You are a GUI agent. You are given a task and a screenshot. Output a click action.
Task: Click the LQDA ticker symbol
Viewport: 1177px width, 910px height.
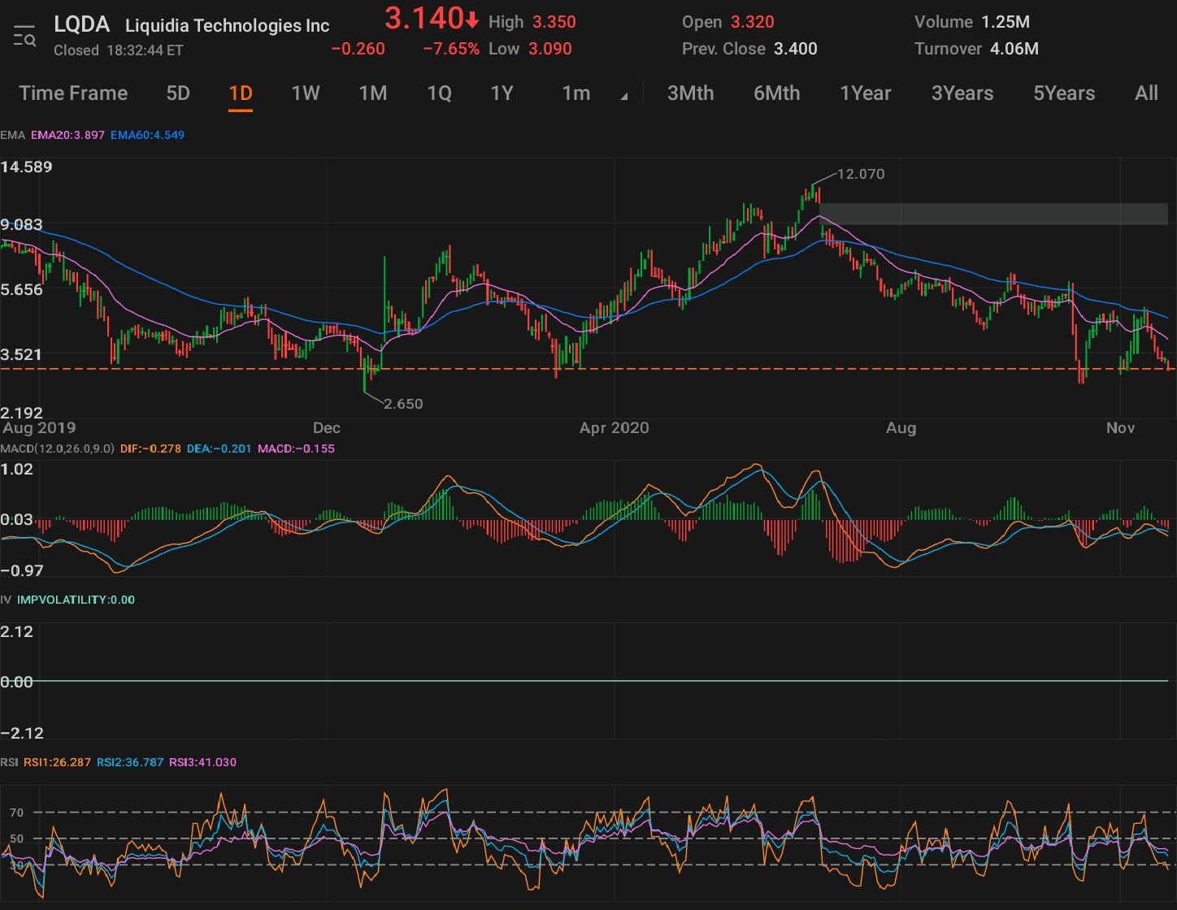click(81, 24)
